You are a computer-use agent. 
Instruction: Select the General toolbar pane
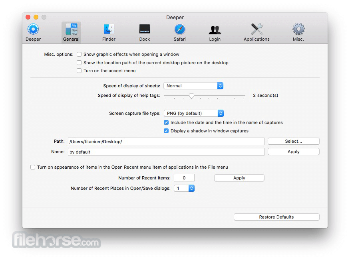(71, 32)
